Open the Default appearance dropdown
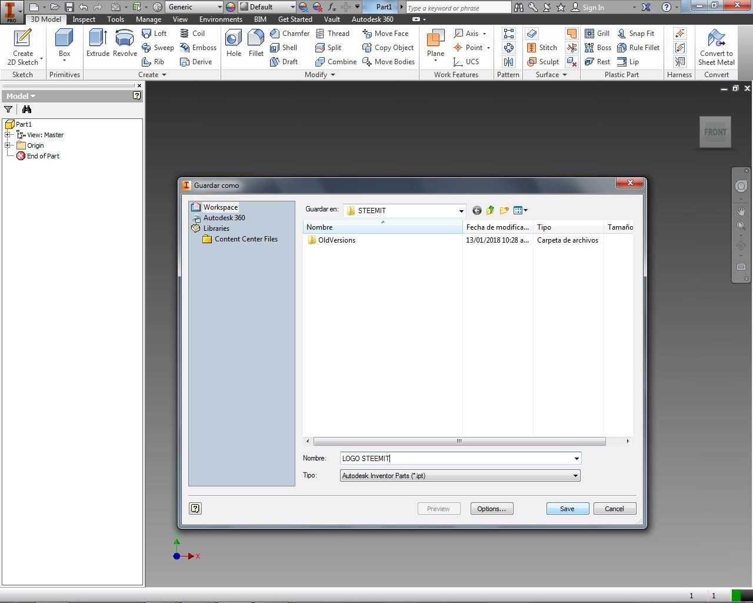The height and width of the screenshot is (603, 753). [x=292, y=7]
